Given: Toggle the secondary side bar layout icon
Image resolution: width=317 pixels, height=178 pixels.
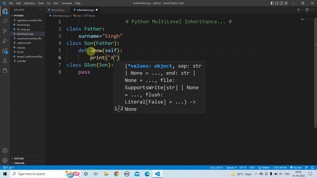Looking at the screenshot, I should click(281, 3).
